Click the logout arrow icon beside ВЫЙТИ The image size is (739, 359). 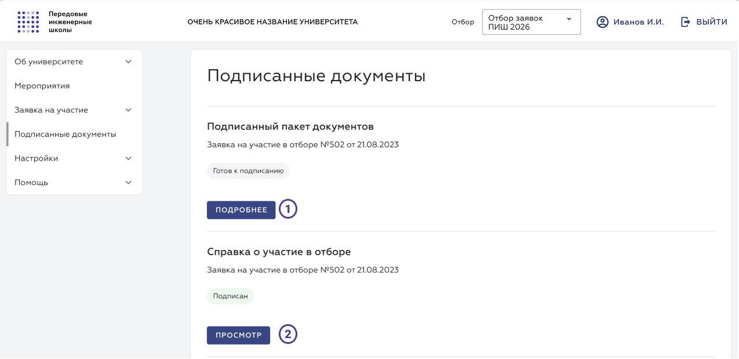point(686,22)
